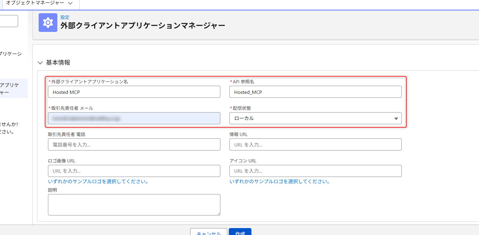The image size is (479, 235).
Task: Collapse the 基本情報 section
Action: coord(40,63)
